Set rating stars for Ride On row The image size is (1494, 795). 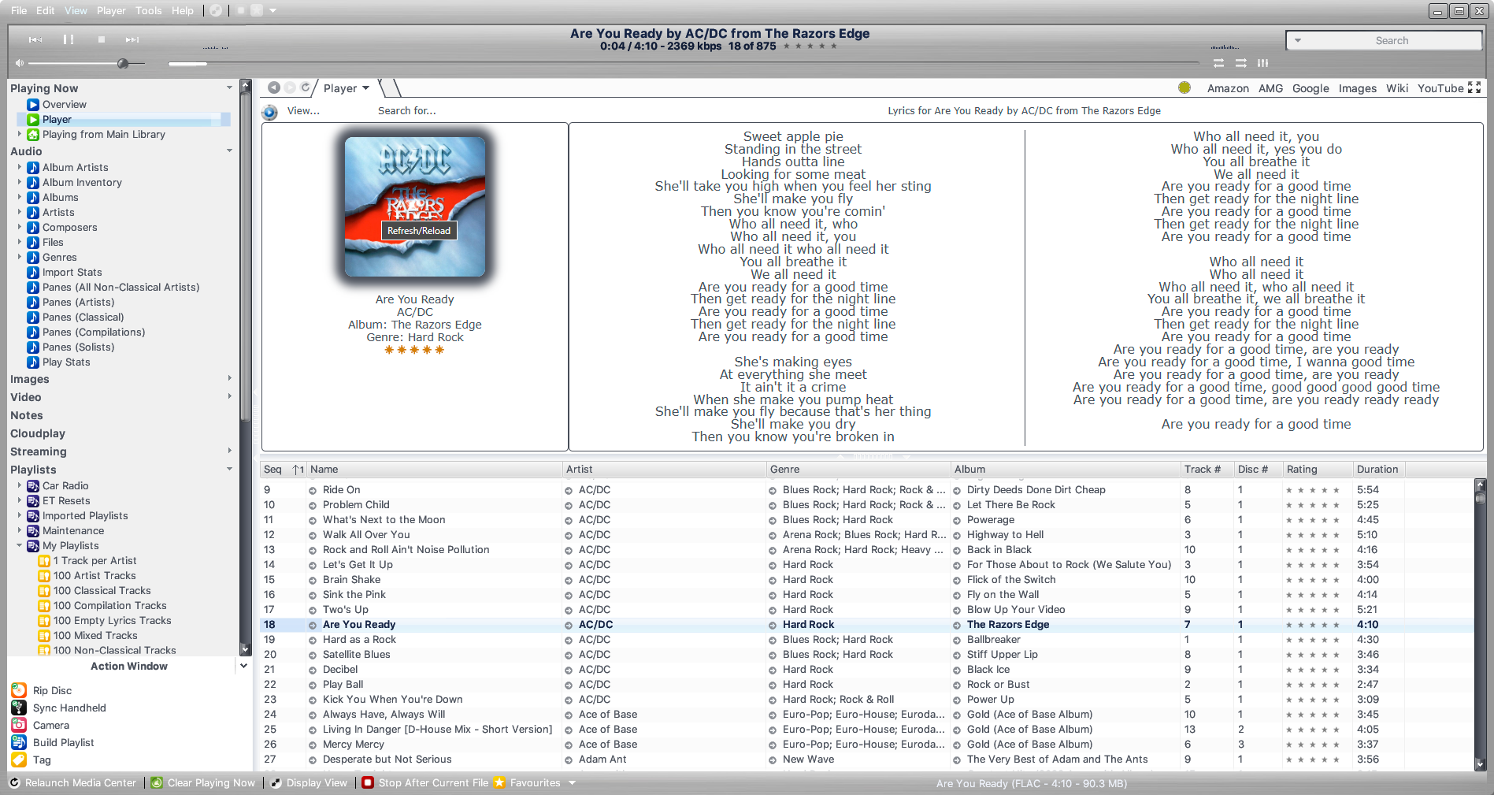click(x=1312, y=490)
